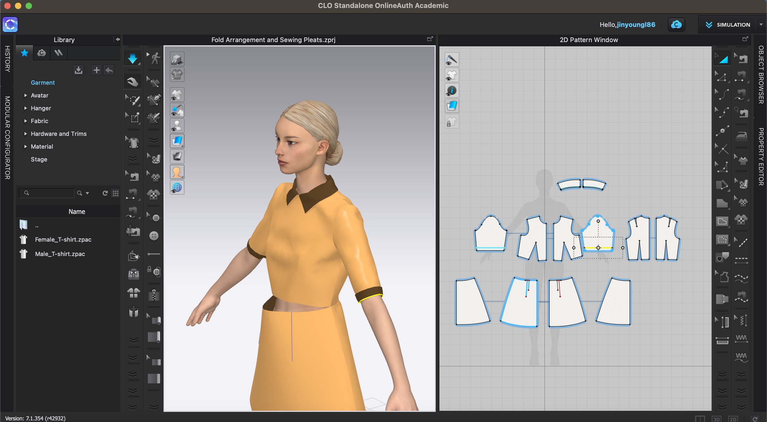
Task: Switch to Library favorites star tab
Action: (25, 53)
